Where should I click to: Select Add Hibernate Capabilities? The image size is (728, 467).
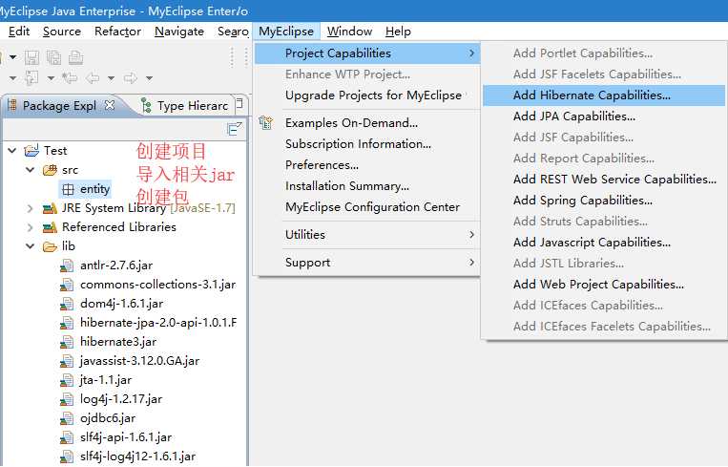click(x=604, y=96)
